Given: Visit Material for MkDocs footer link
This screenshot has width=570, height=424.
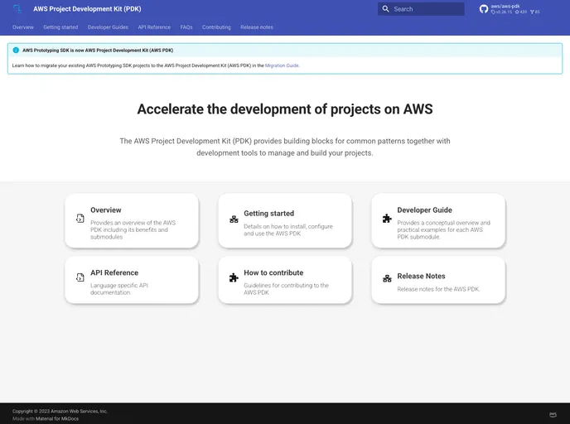Looking at the screenshot, I should pos(57,418).
